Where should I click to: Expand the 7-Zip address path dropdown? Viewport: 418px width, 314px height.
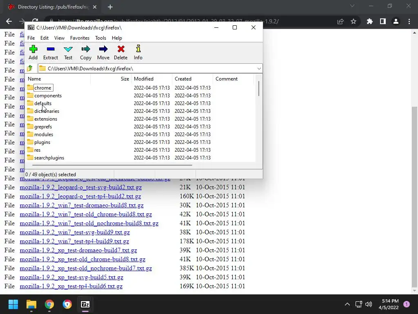click(x=259, y=69)
